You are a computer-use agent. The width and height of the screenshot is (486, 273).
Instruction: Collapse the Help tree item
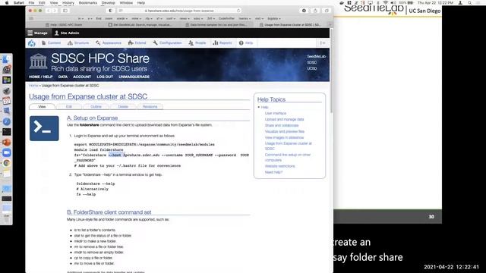(258, 107)
